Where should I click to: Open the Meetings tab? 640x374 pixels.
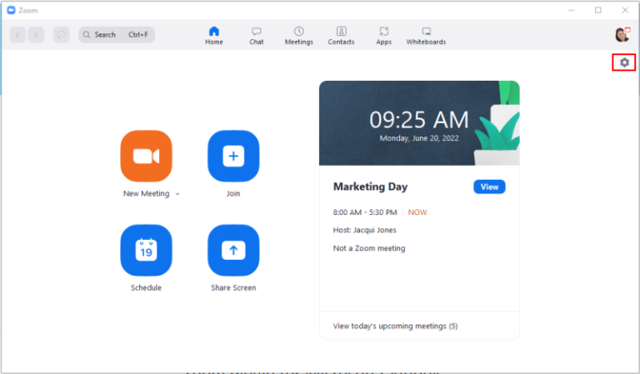tap(299, 35)
